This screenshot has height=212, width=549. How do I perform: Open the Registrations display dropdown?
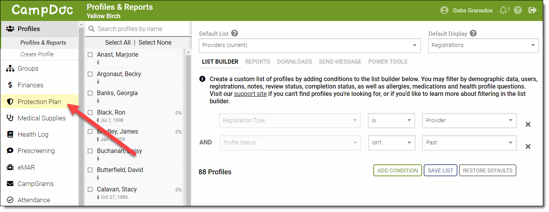pyautogui.click(x=483, y=45)
